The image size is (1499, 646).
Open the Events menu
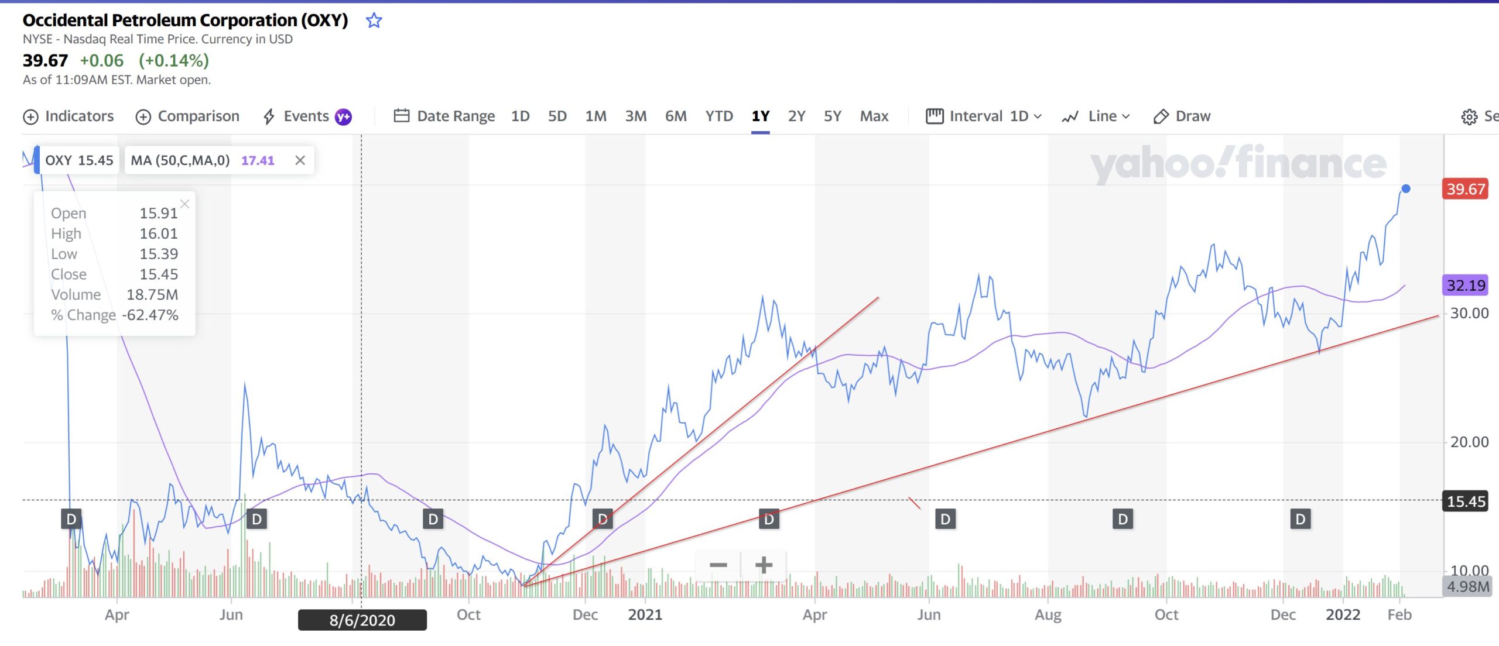coord(296,116)
